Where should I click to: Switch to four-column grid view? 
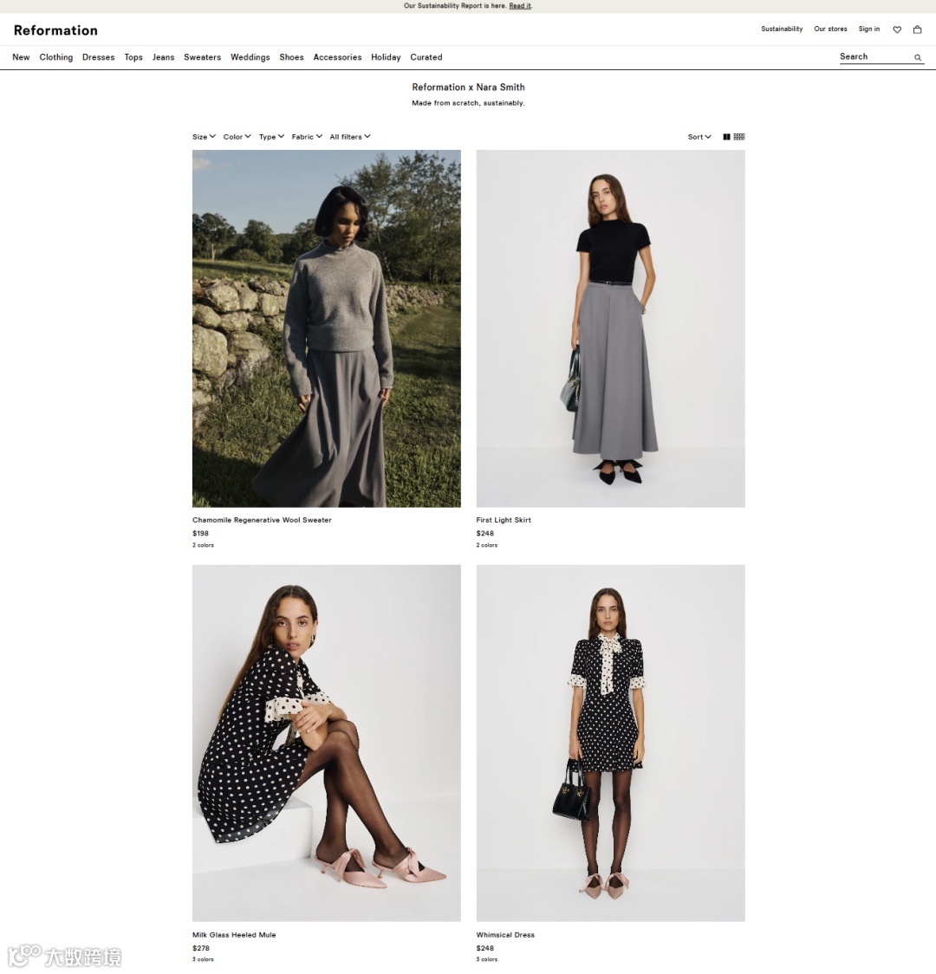pyautogui.click(x=739, y=137)
